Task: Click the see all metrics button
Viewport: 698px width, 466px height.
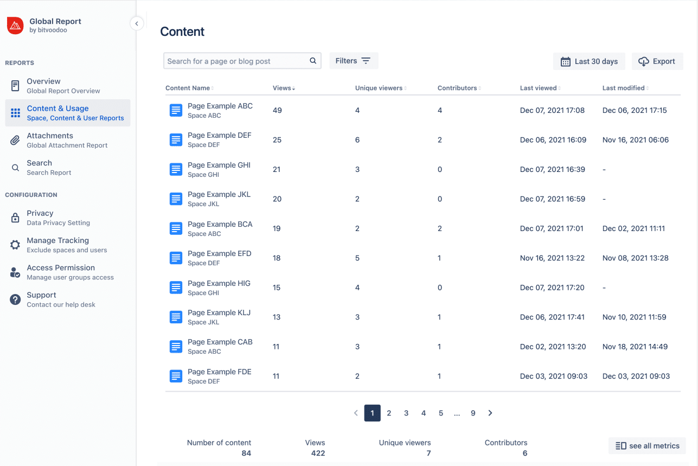Action: point(647,445)
